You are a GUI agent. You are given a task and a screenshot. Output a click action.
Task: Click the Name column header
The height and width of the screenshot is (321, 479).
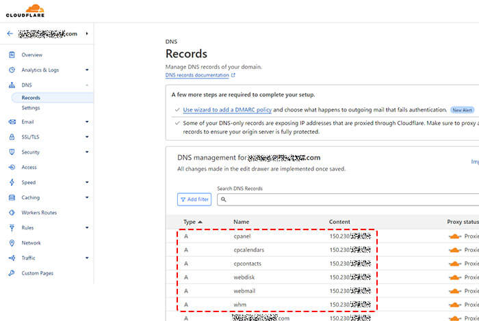241,222
